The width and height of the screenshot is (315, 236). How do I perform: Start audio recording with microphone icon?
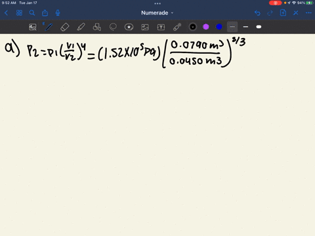[x=58, y=13]
